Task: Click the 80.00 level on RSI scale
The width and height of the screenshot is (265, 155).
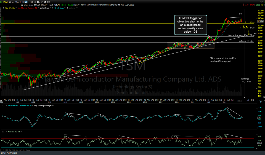Action: [x=259, y=136]
